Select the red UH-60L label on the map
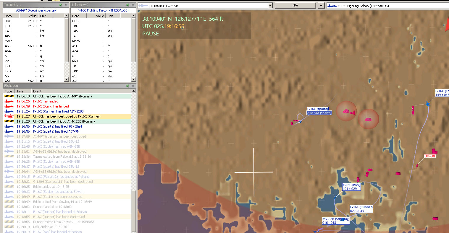The image size is (449, 233). (430, 156)
